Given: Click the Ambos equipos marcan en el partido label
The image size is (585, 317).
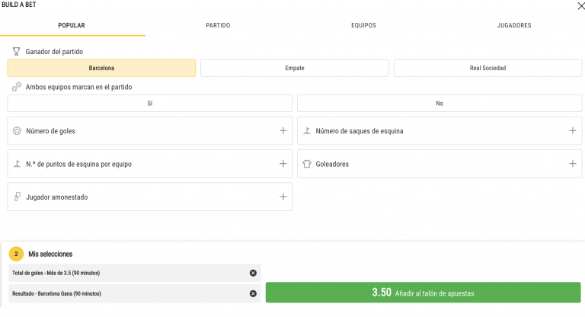Looking at the screenshot, I should point(78,87).
